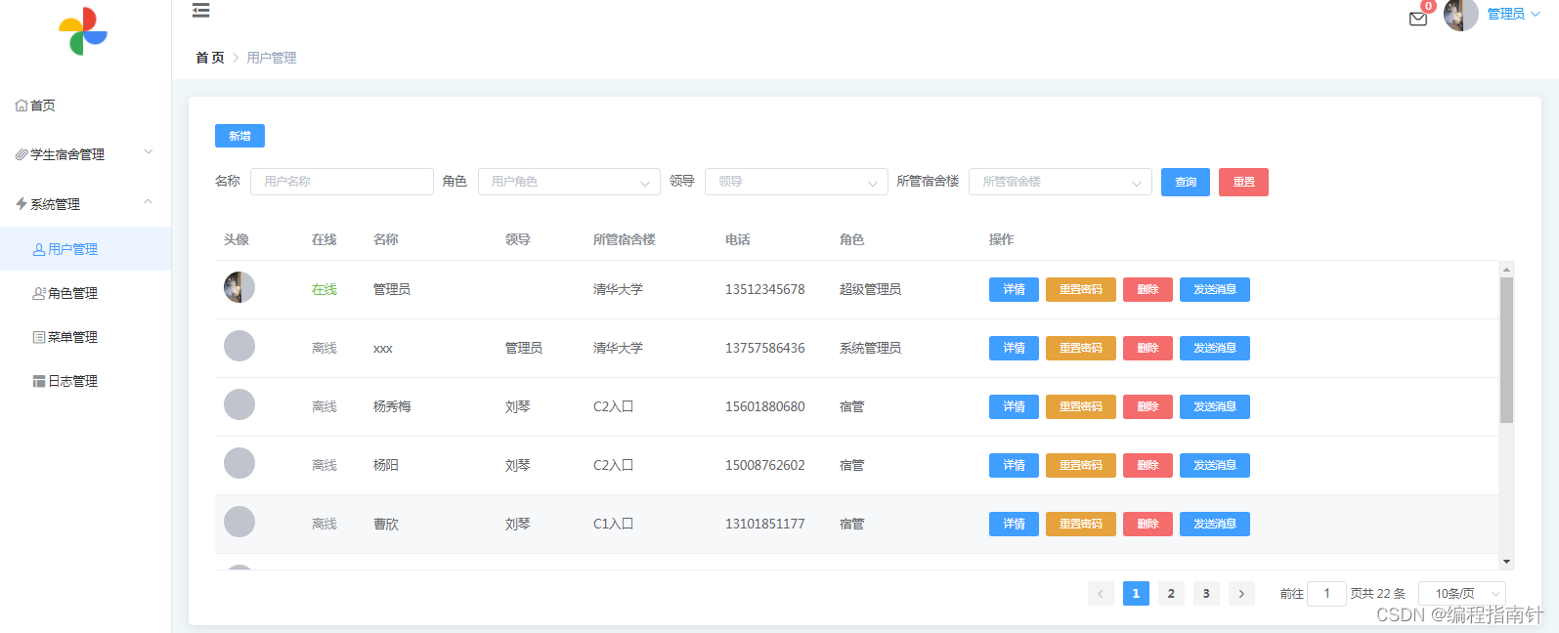Viewport: 1559px width, 633px height.
Task: Select 角色管理 menu item
Action: pyautogui.click(x=85, y=293)
